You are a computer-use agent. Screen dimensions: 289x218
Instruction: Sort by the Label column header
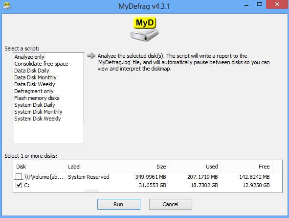coord(91,167)
